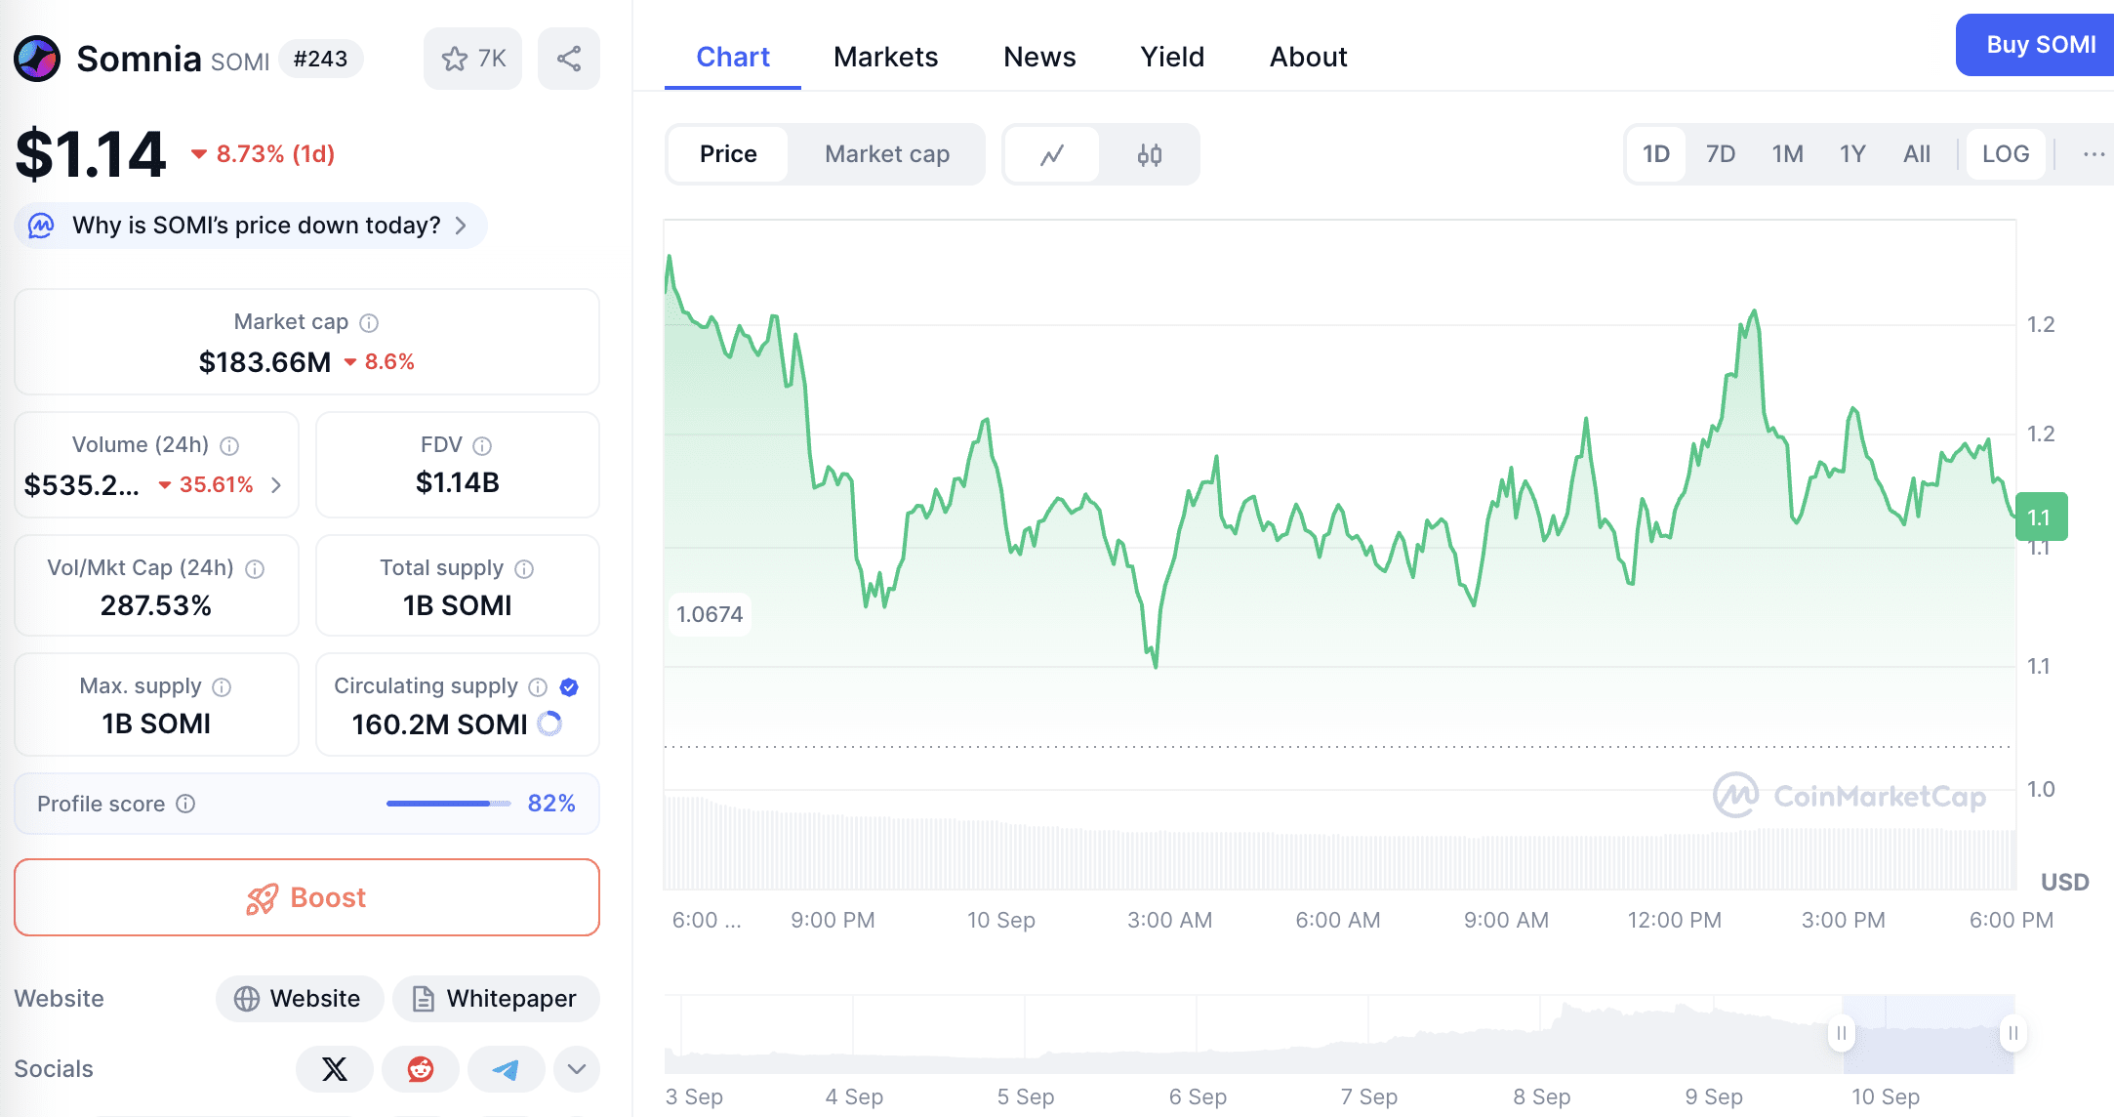This screenshot has height=1117, width=2114.
Task: Select the 1M time range
Action: tap(1787, 154)
